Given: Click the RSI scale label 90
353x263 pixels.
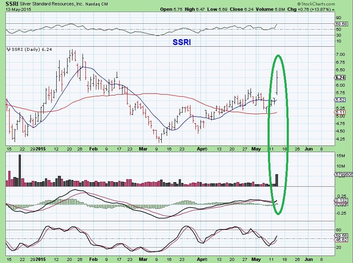Looking at the screenshot, I should tap(338, 18).
